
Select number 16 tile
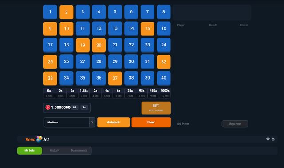point(164,28)
